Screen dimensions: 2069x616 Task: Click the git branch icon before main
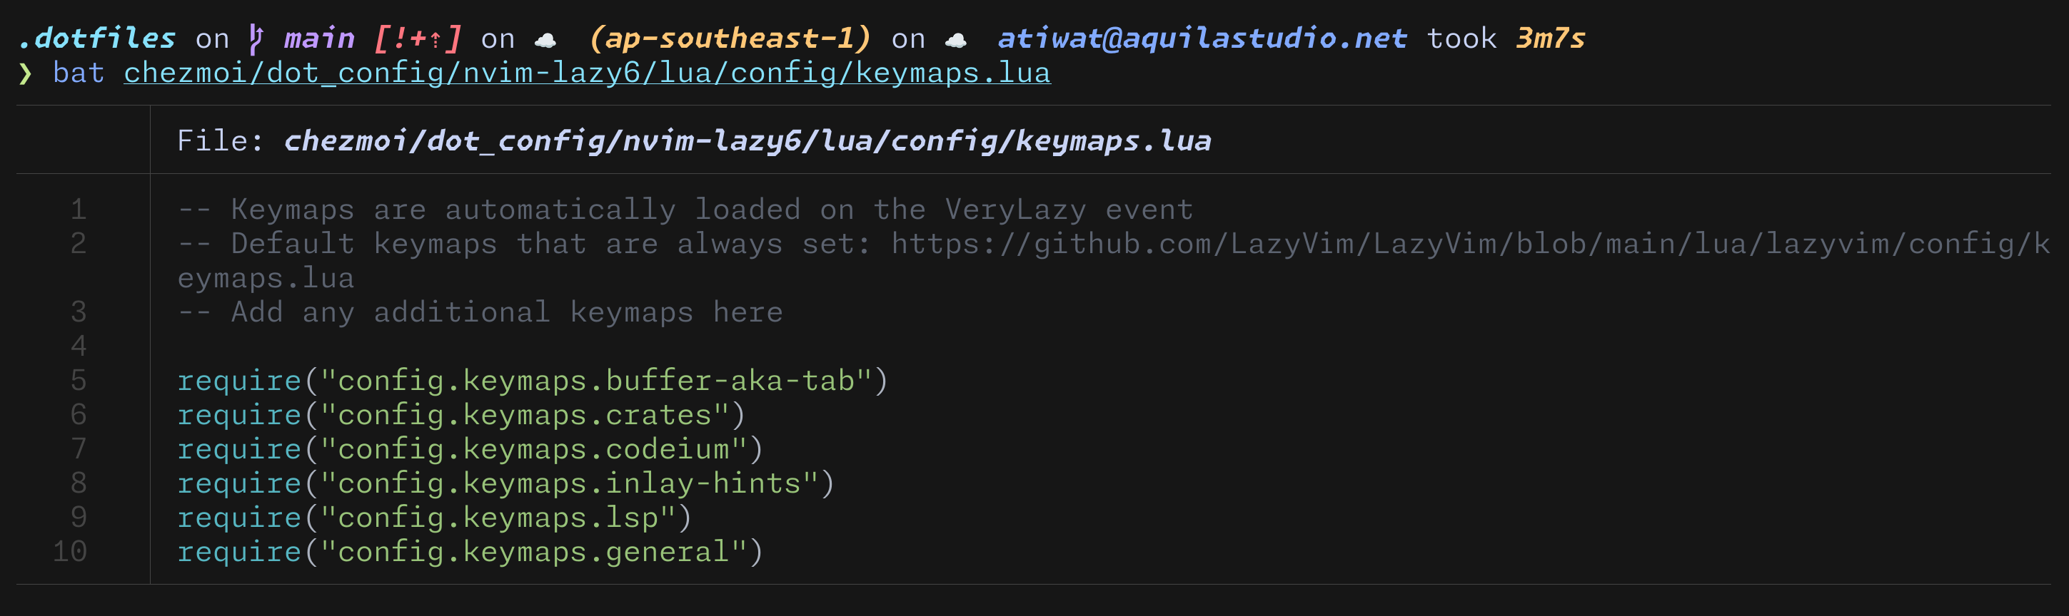(x=256, y=38)
